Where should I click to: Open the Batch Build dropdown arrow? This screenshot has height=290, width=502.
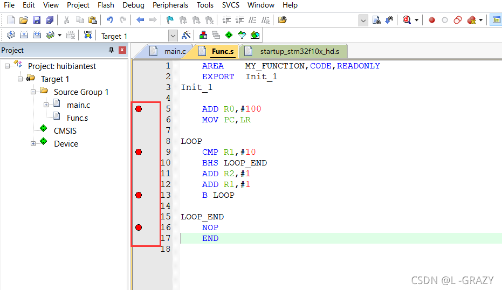pyautogui.click(x=59, y=35)
